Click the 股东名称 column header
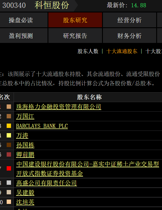 [x=89, y=97]
